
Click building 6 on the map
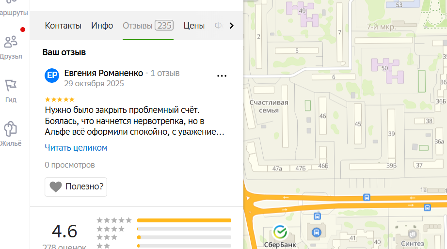(x=334, y=77)
